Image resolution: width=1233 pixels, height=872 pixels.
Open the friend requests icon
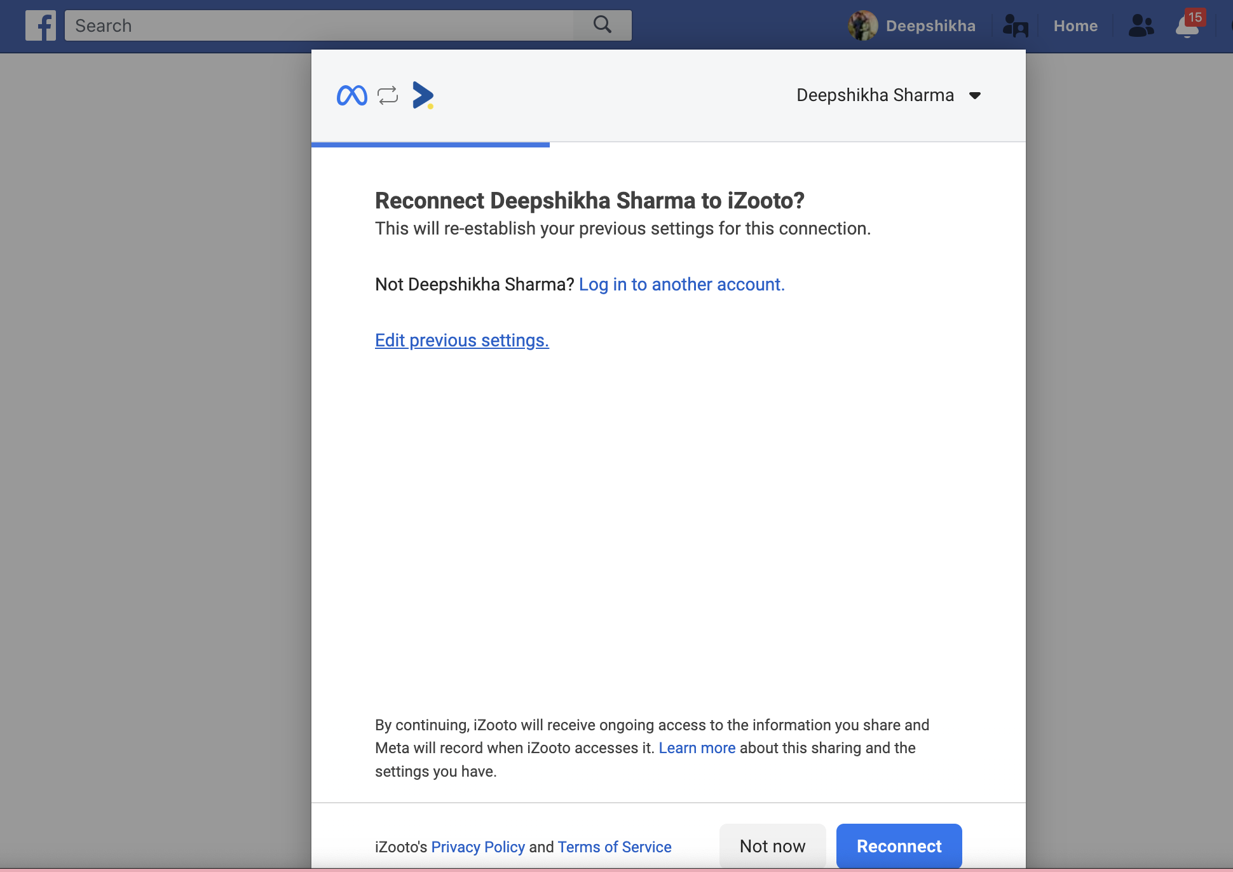click(1141, 26)
